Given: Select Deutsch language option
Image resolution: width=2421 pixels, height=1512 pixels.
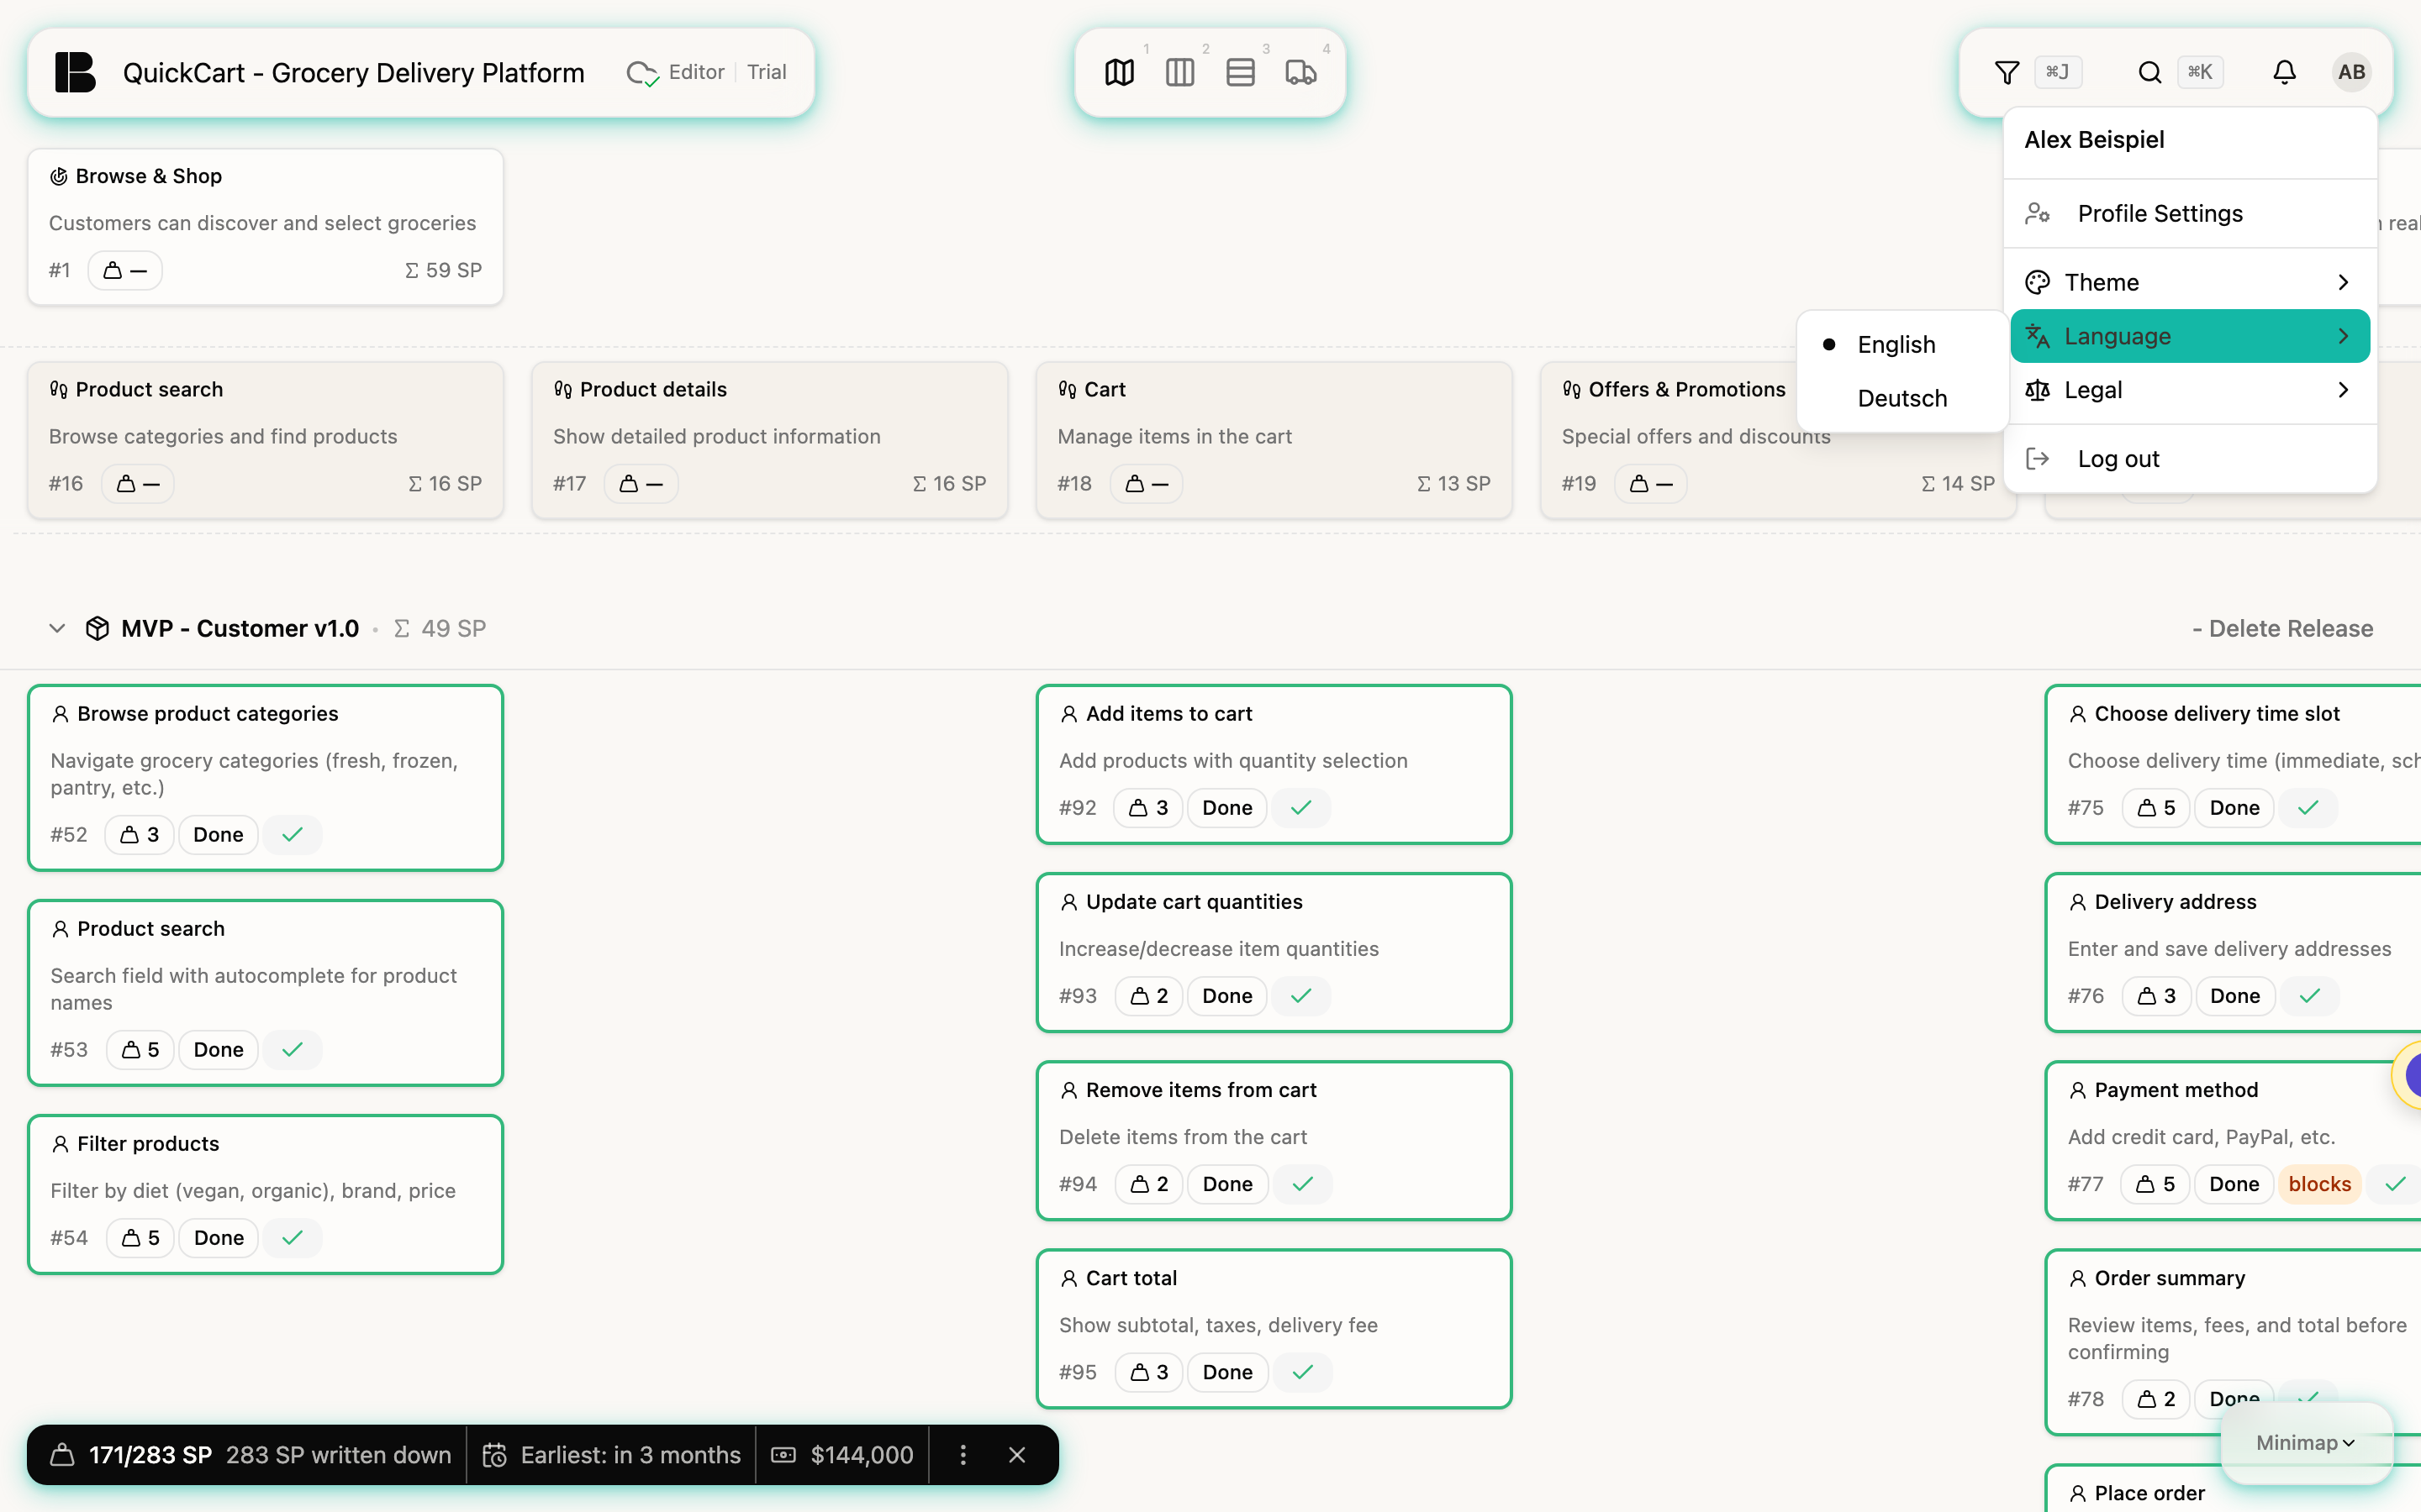Looking at the screenshot, I should point(1901,398).
